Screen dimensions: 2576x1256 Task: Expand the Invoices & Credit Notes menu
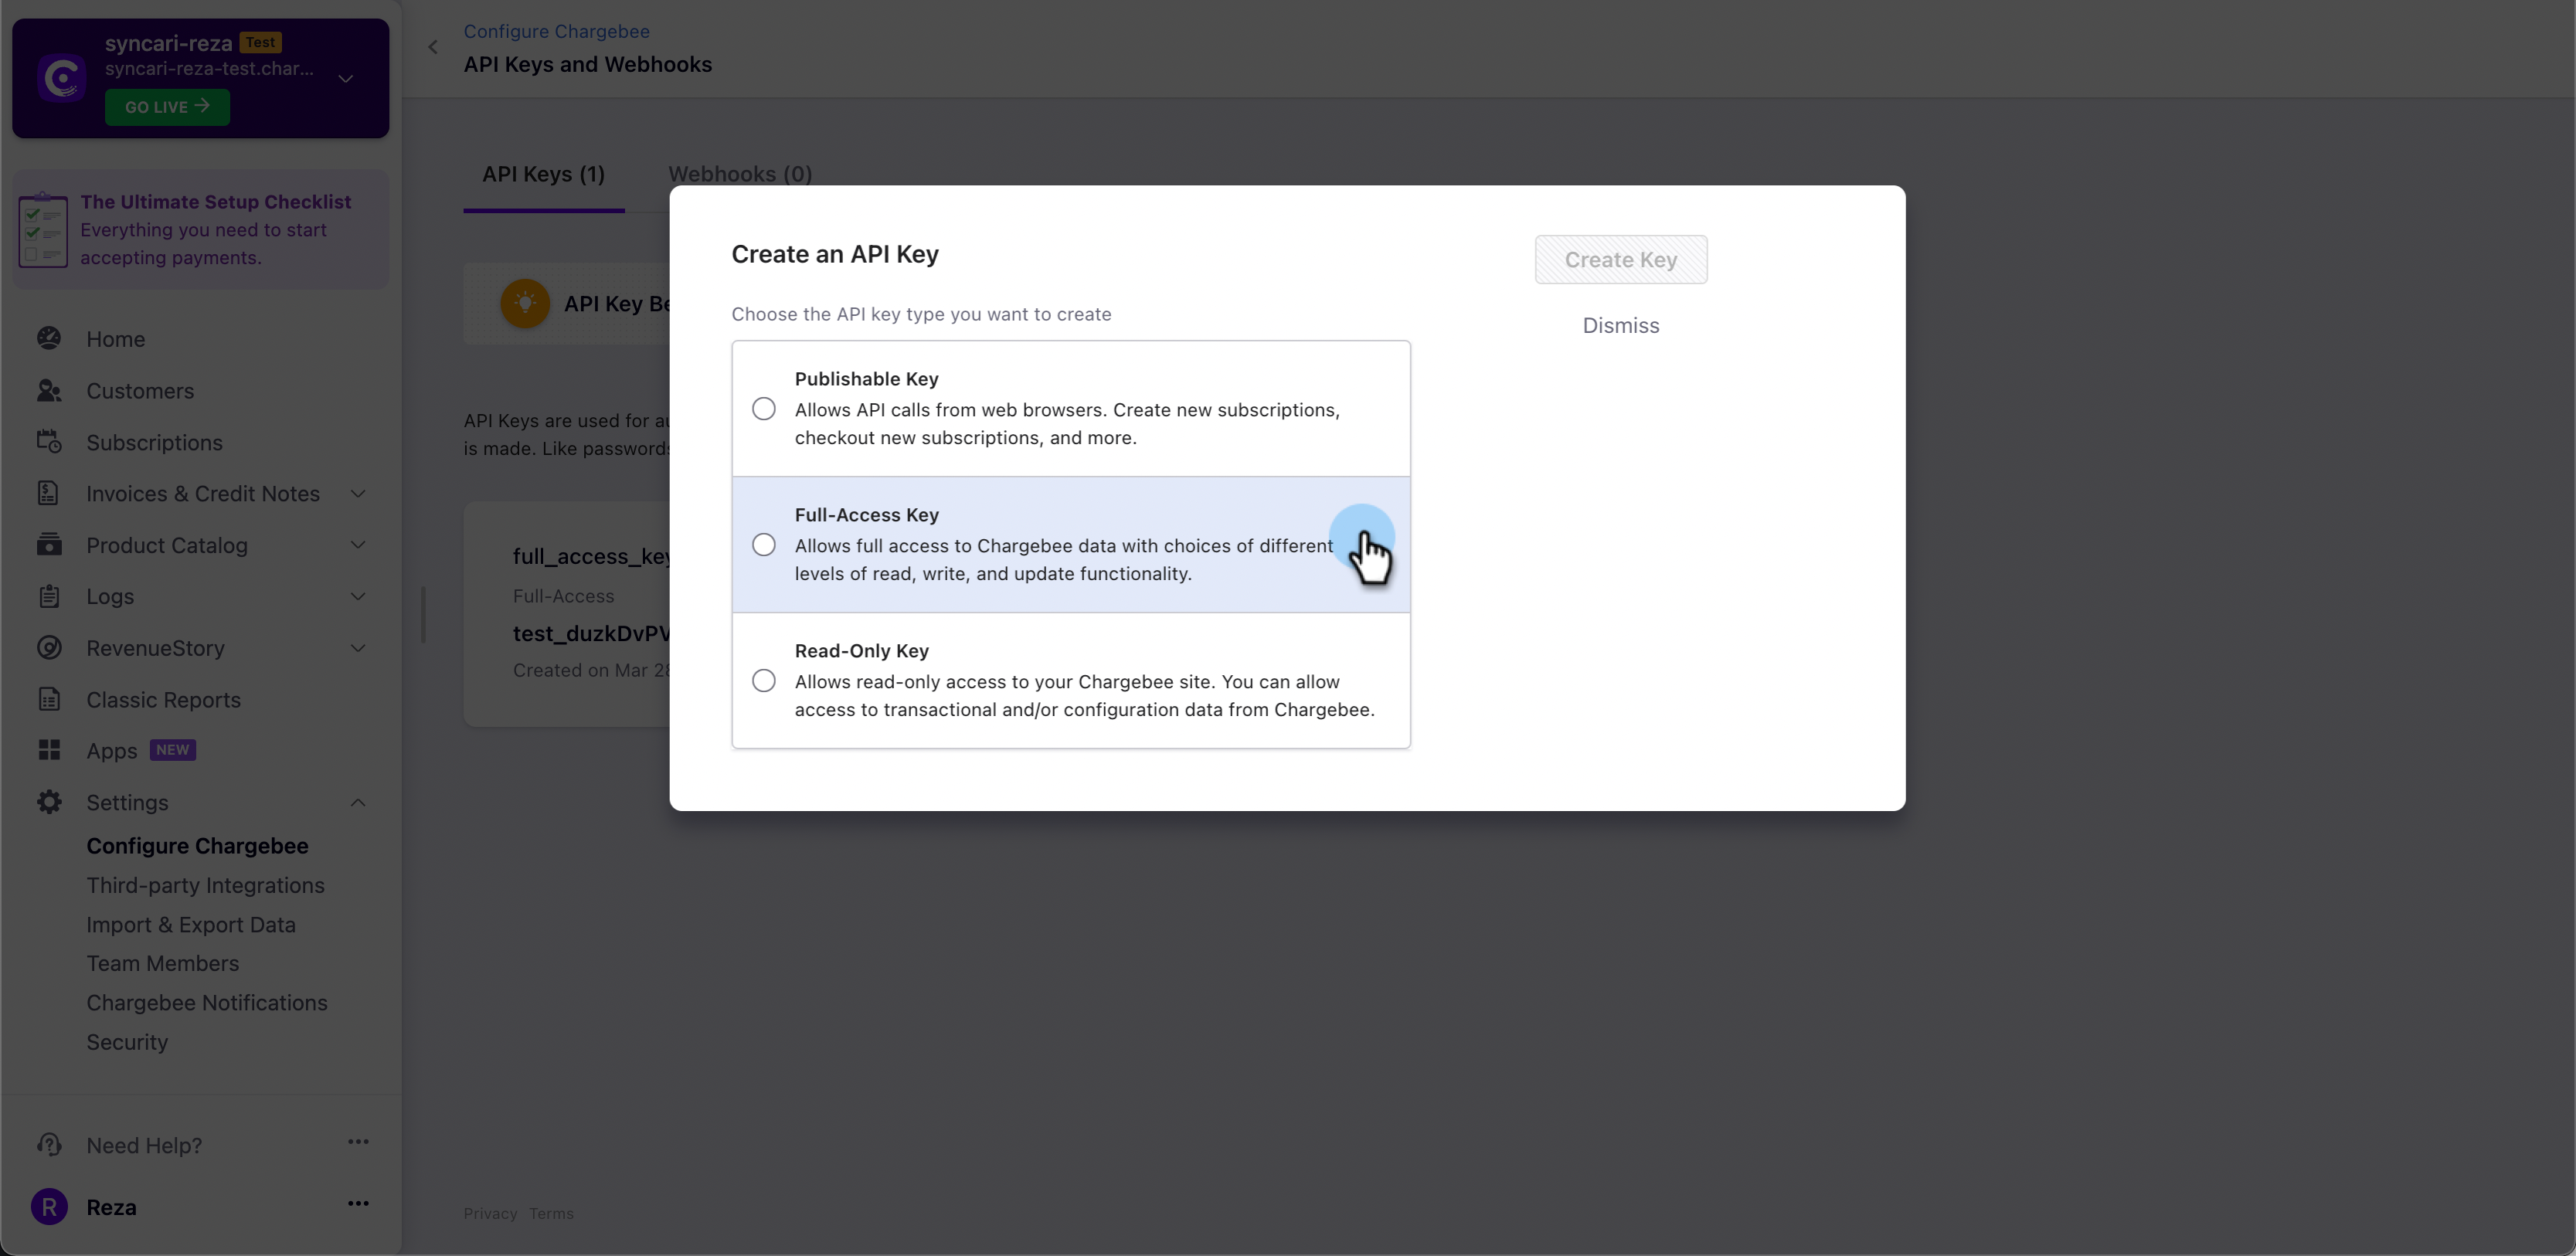(358, 494)
